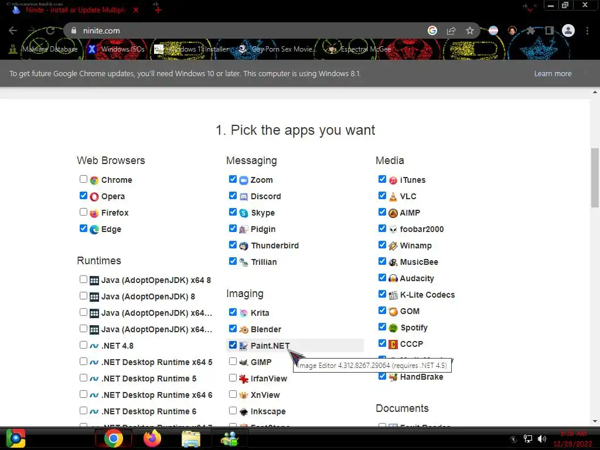The image size is (600, 450).
Task: Click the Inkscape icon
Action: click(244, 412)
